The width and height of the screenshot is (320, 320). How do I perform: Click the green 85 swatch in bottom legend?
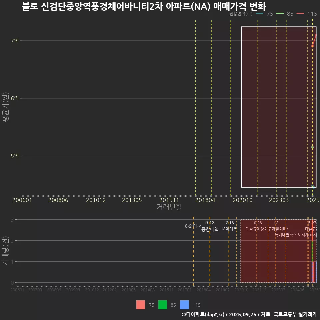pyautogui.click(x=163, y=305)
